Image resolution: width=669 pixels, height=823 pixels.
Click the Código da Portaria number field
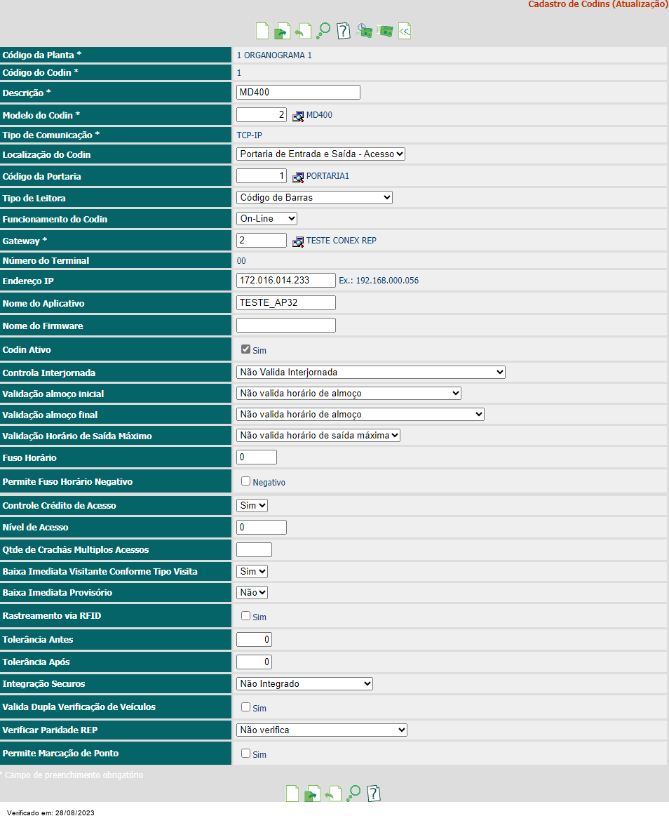262,176
